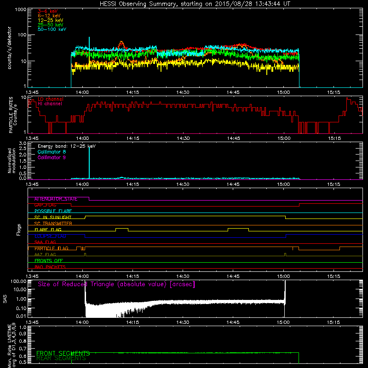This screenshot has height=368, width=368.
Task: Click the yellow 12-25 keV legend entry
Action: pos(51,20)
